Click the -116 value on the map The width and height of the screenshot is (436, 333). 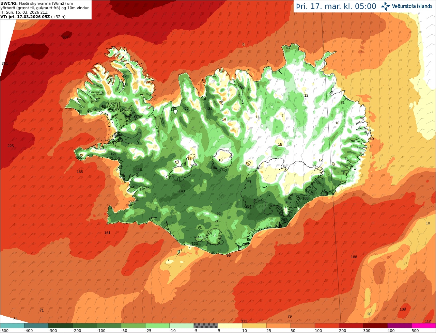pyautogui.click(x=138, y=170)
